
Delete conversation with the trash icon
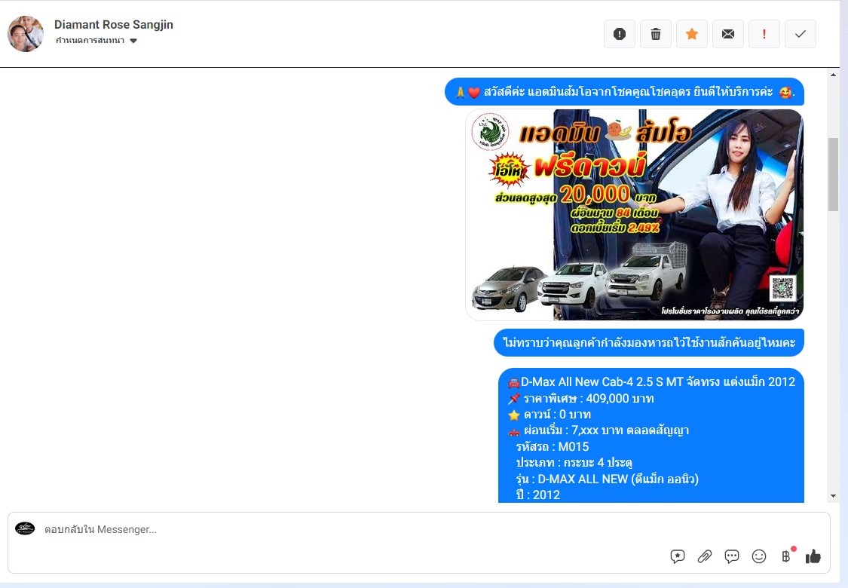656,34
